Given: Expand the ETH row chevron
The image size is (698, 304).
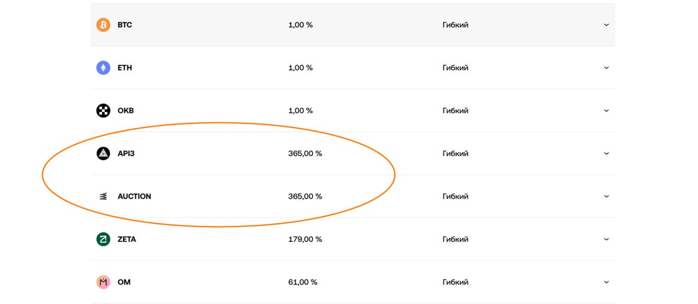Looking at the screenshot, I should click(606, 68).
